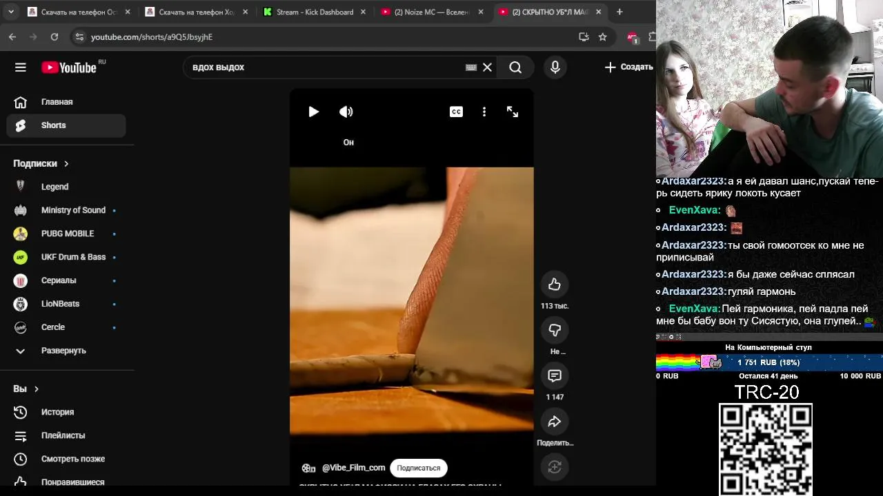Mute the Shorts video volume

pyautogui.click(x=346, y=112)
